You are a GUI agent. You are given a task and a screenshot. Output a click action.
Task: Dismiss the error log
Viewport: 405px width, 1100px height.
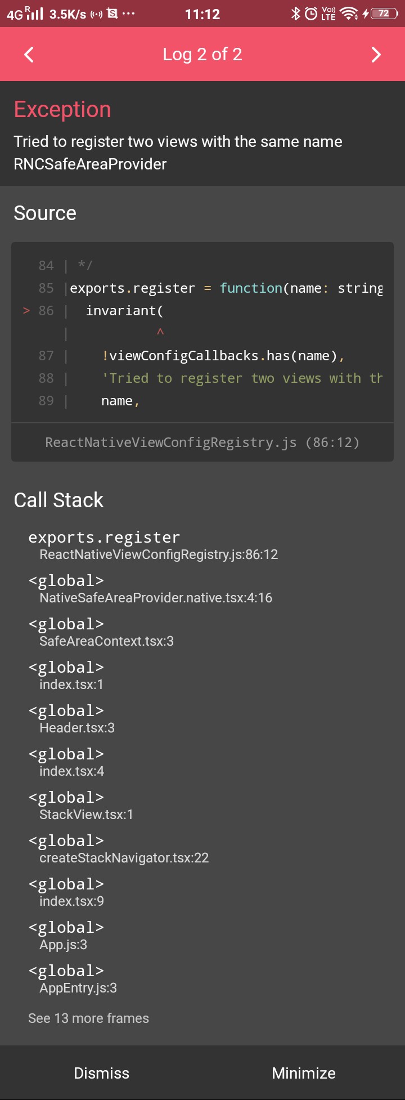click(x=101, y=1073)
